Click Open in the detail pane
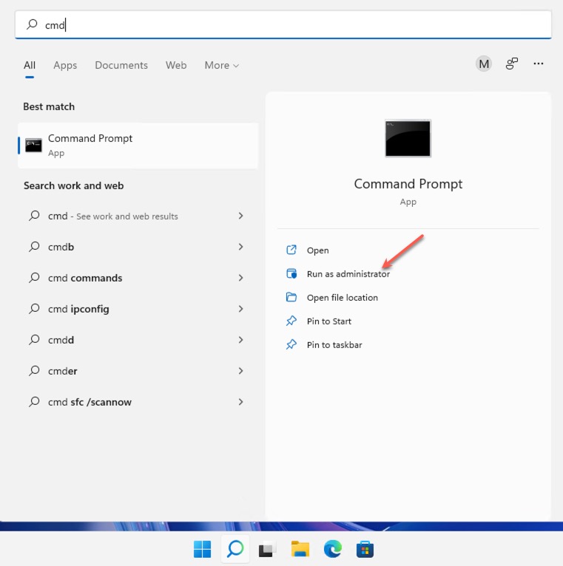Screen dimensions: 563x566 point(317,250)
